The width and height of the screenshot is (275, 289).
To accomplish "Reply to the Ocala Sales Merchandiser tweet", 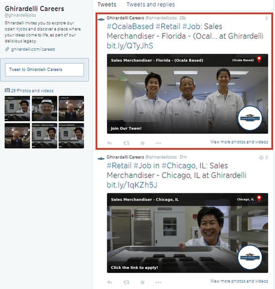I will (x=110, y=143).
